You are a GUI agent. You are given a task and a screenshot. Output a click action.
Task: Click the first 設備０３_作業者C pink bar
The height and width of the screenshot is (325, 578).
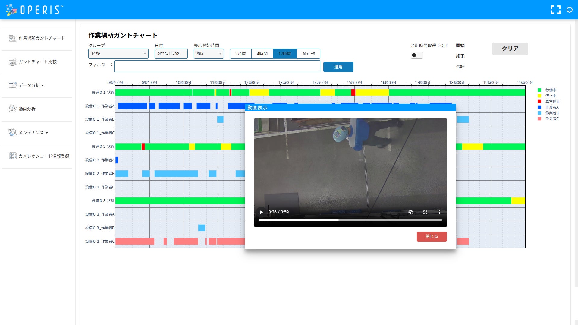pos(135,241)
